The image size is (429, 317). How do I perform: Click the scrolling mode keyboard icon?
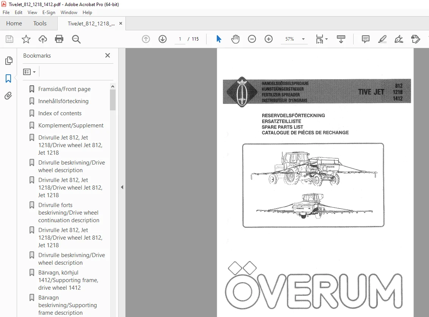341,39
